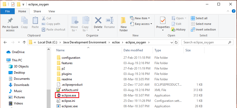Image resolution: width=237 pixels, height=108 pixels.
Task: Click Local Disk (C:) in breadcrumb
Action: pos(47,42)
